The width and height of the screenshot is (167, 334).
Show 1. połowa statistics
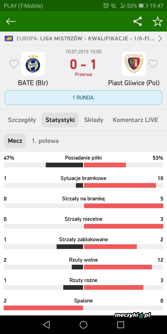pos(45,141)
